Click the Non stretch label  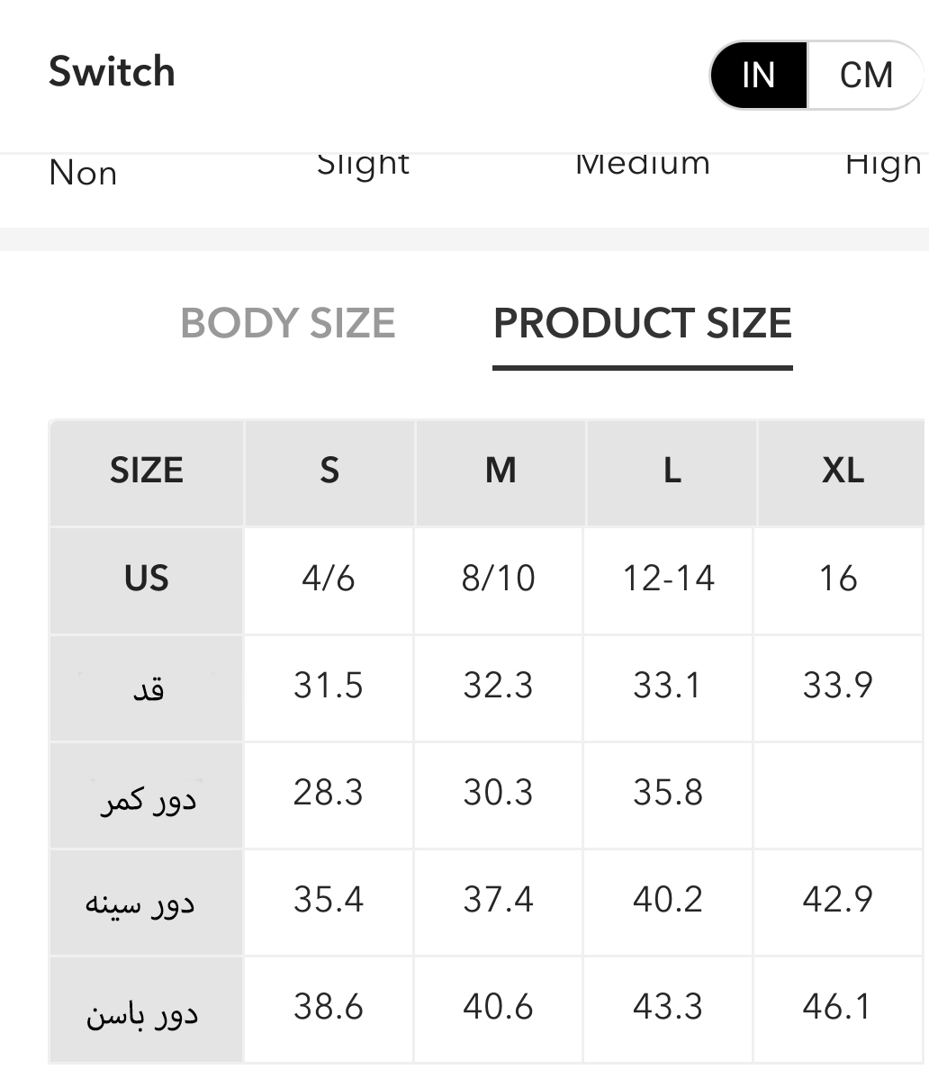pyautogui.click(x=83, y=173)
